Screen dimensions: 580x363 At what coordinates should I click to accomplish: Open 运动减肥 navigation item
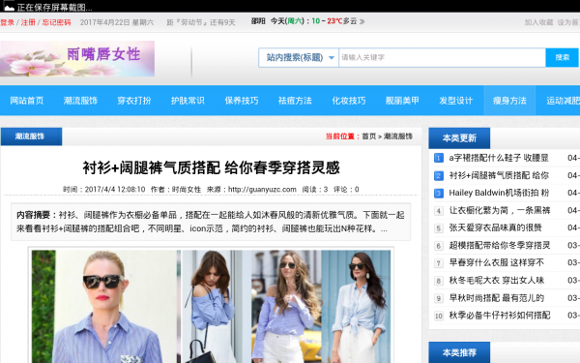(563, 101)
